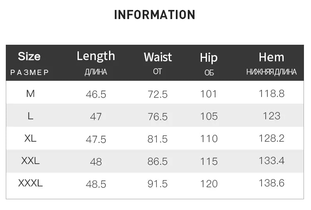Click the INFORMATION title heading
The image size is (311, 210).
pyautogui.click(x=154, y=15)
